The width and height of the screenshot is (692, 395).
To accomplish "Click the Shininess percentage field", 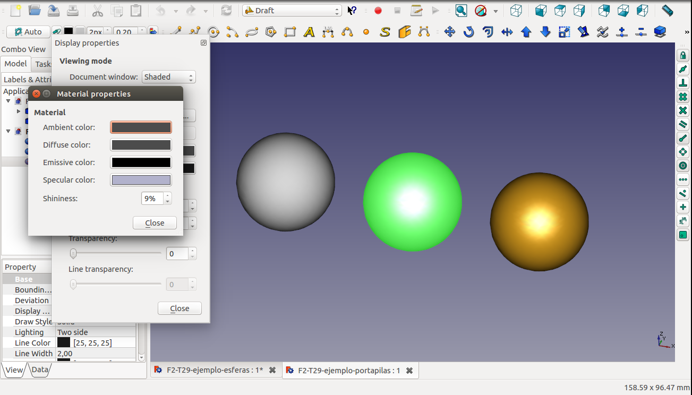I will 152,199.
